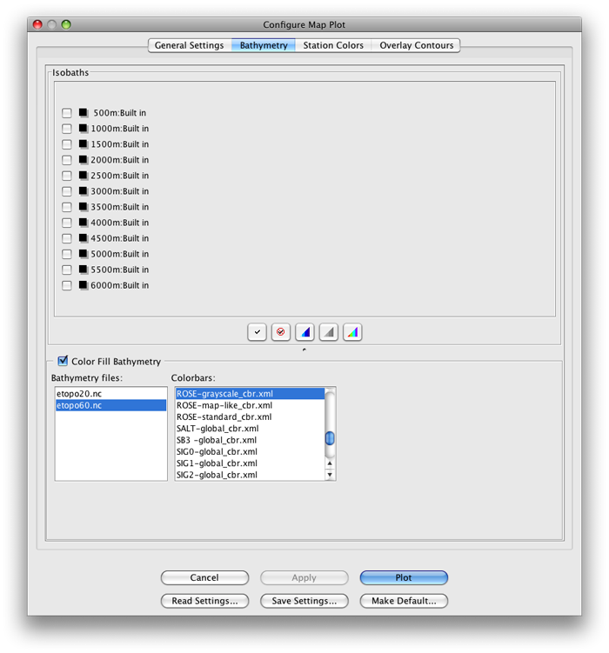Image resolution: width=609 pixels, height=653 pixels.
Task: Click the black color swatch for 500m isobath
Action: tap(84, 112)
